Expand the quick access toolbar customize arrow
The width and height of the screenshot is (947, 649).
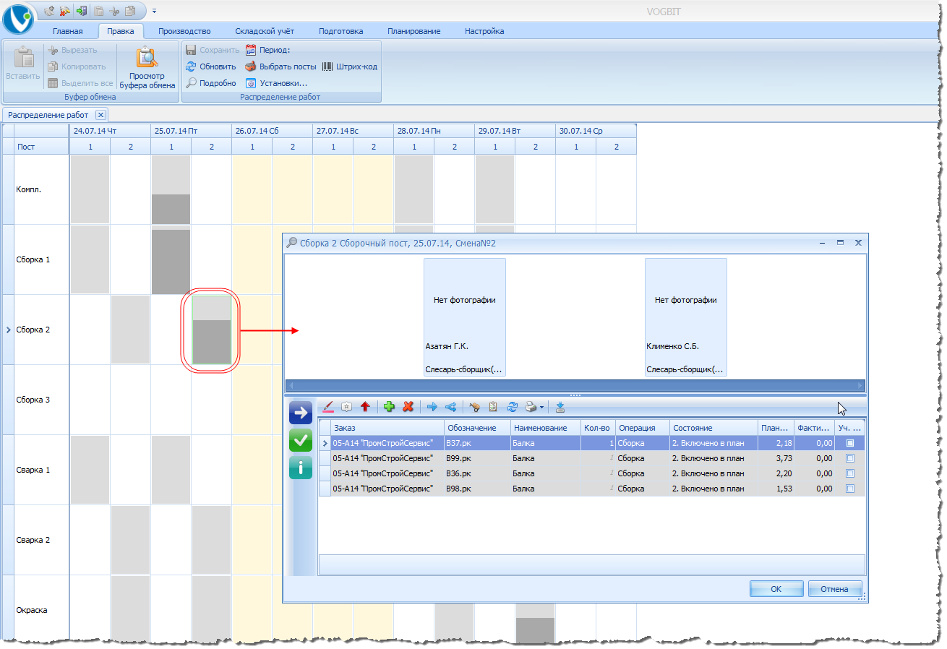(154, 11)
